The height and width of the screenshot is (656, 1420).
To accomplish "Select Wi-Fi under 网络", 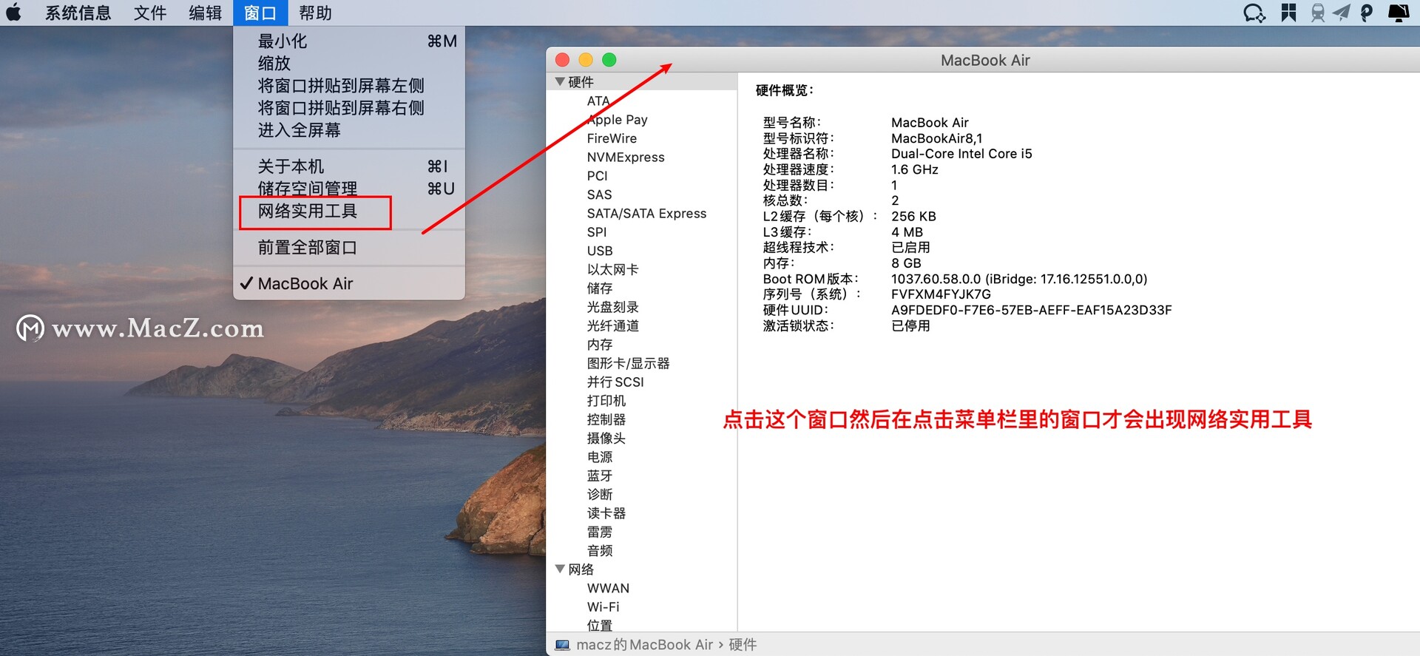I will click(x=603, y=607).
